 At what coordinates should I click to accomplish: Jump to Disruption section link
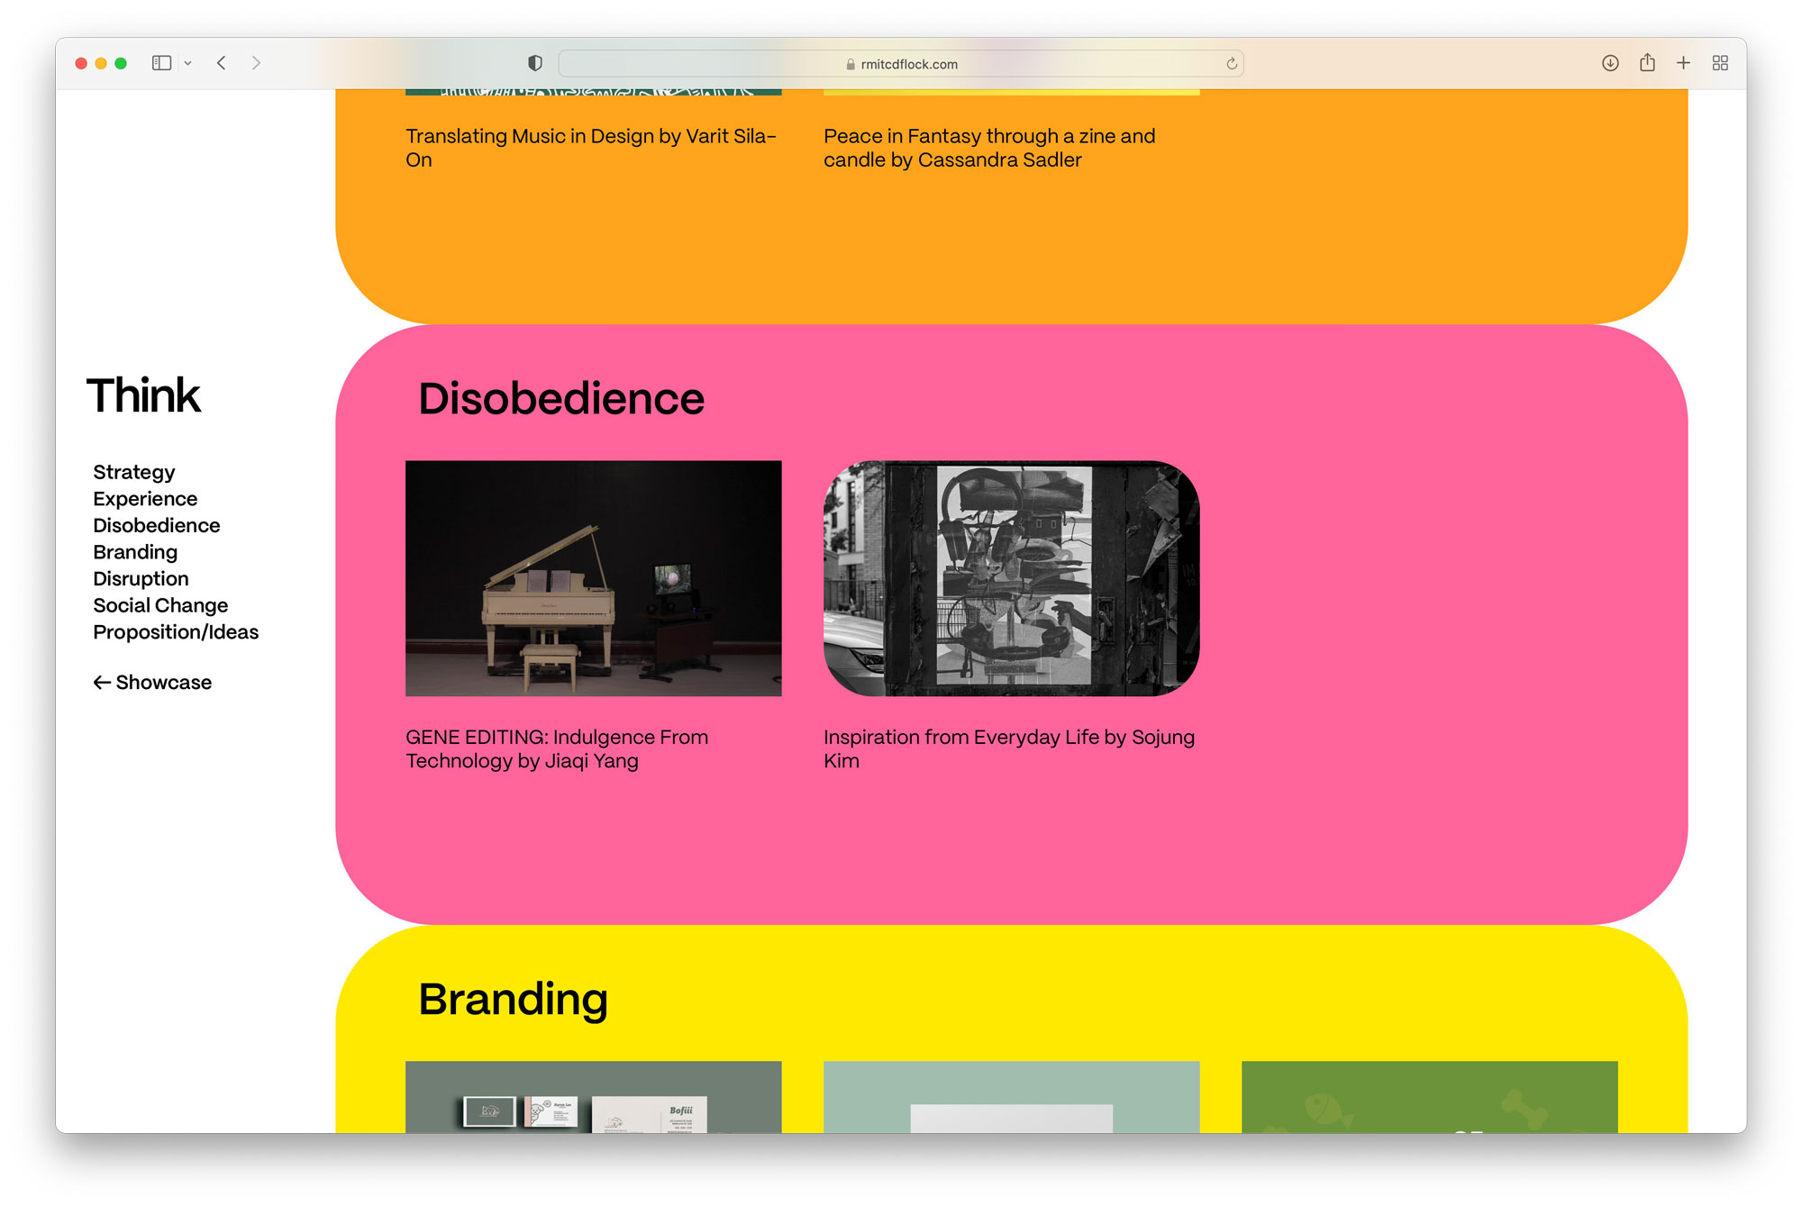tap(141, 578)
